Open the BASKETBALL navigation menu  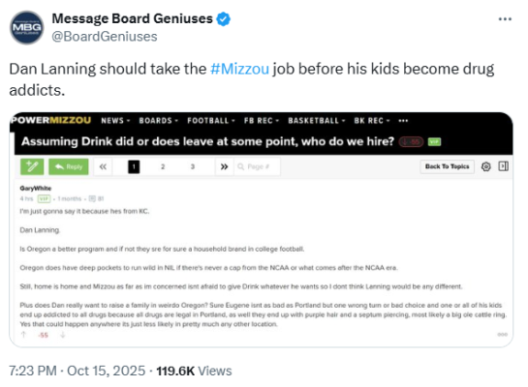[x=317, y=121]
